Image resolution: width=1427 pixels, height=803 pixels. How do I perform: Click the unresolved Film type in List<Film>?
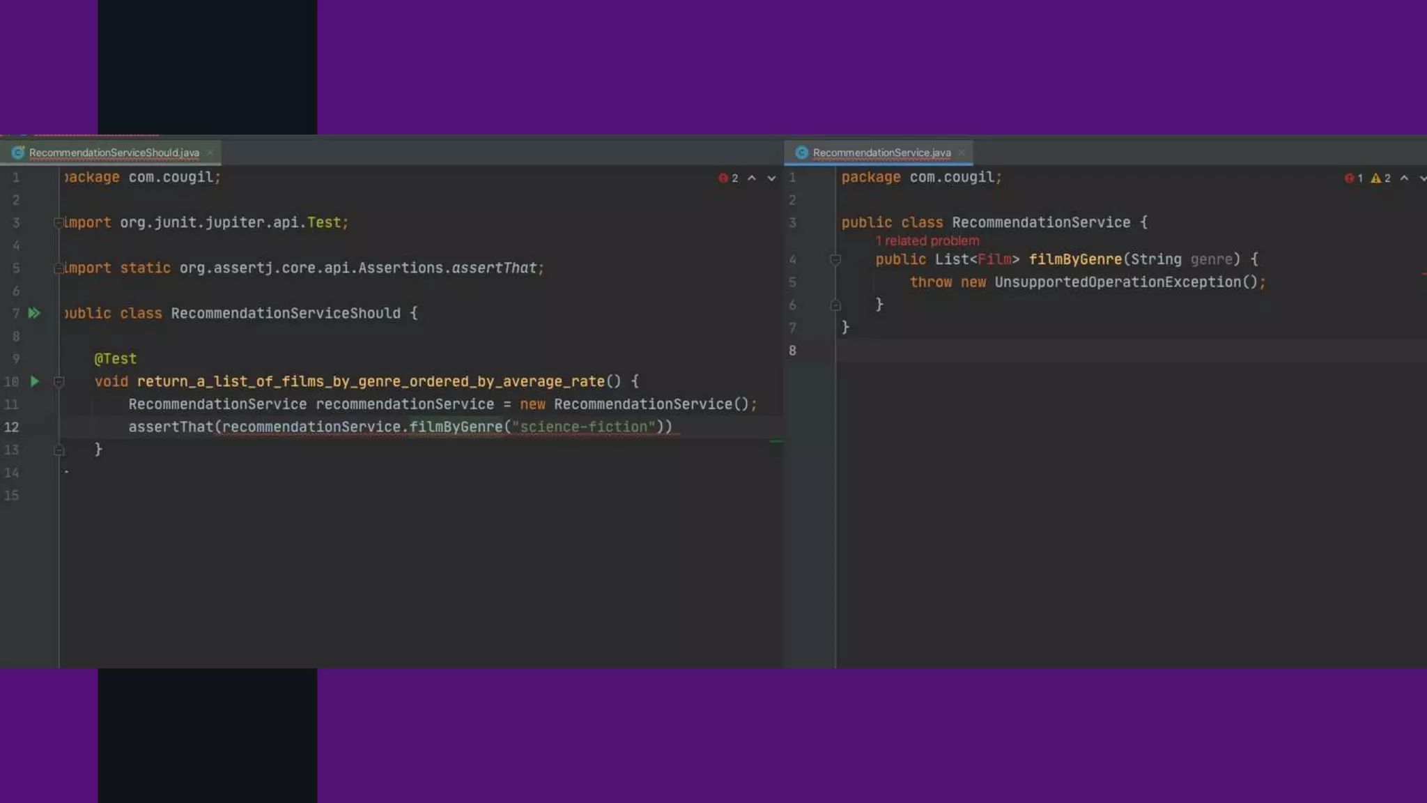tap(994, 259)
